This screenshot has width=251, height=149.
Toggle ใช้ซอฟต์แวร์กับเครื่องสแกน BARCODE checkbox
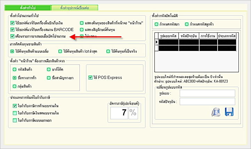tap(12, 30)
